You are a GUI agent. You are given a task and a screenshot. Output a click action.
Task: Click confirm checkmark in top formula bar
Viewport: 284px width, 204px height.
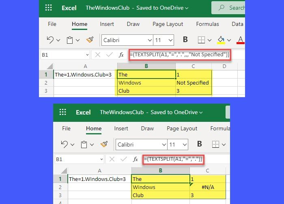(x=110, y=55)
